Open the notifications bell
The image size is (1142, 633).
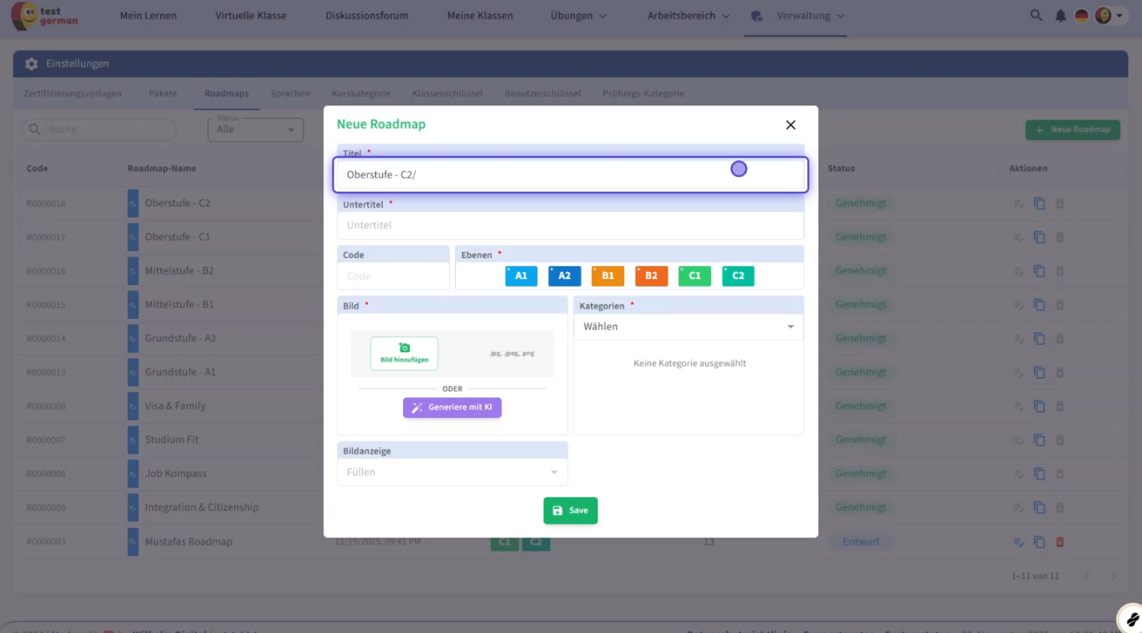point(1060,16)
